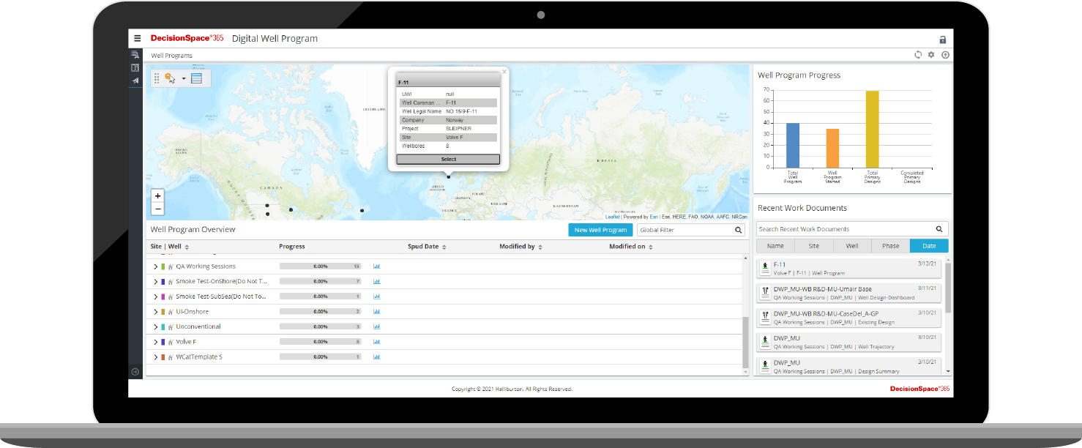Select the Date sort tab
This screenshot has width=1082, height=448.
point(929,246)
